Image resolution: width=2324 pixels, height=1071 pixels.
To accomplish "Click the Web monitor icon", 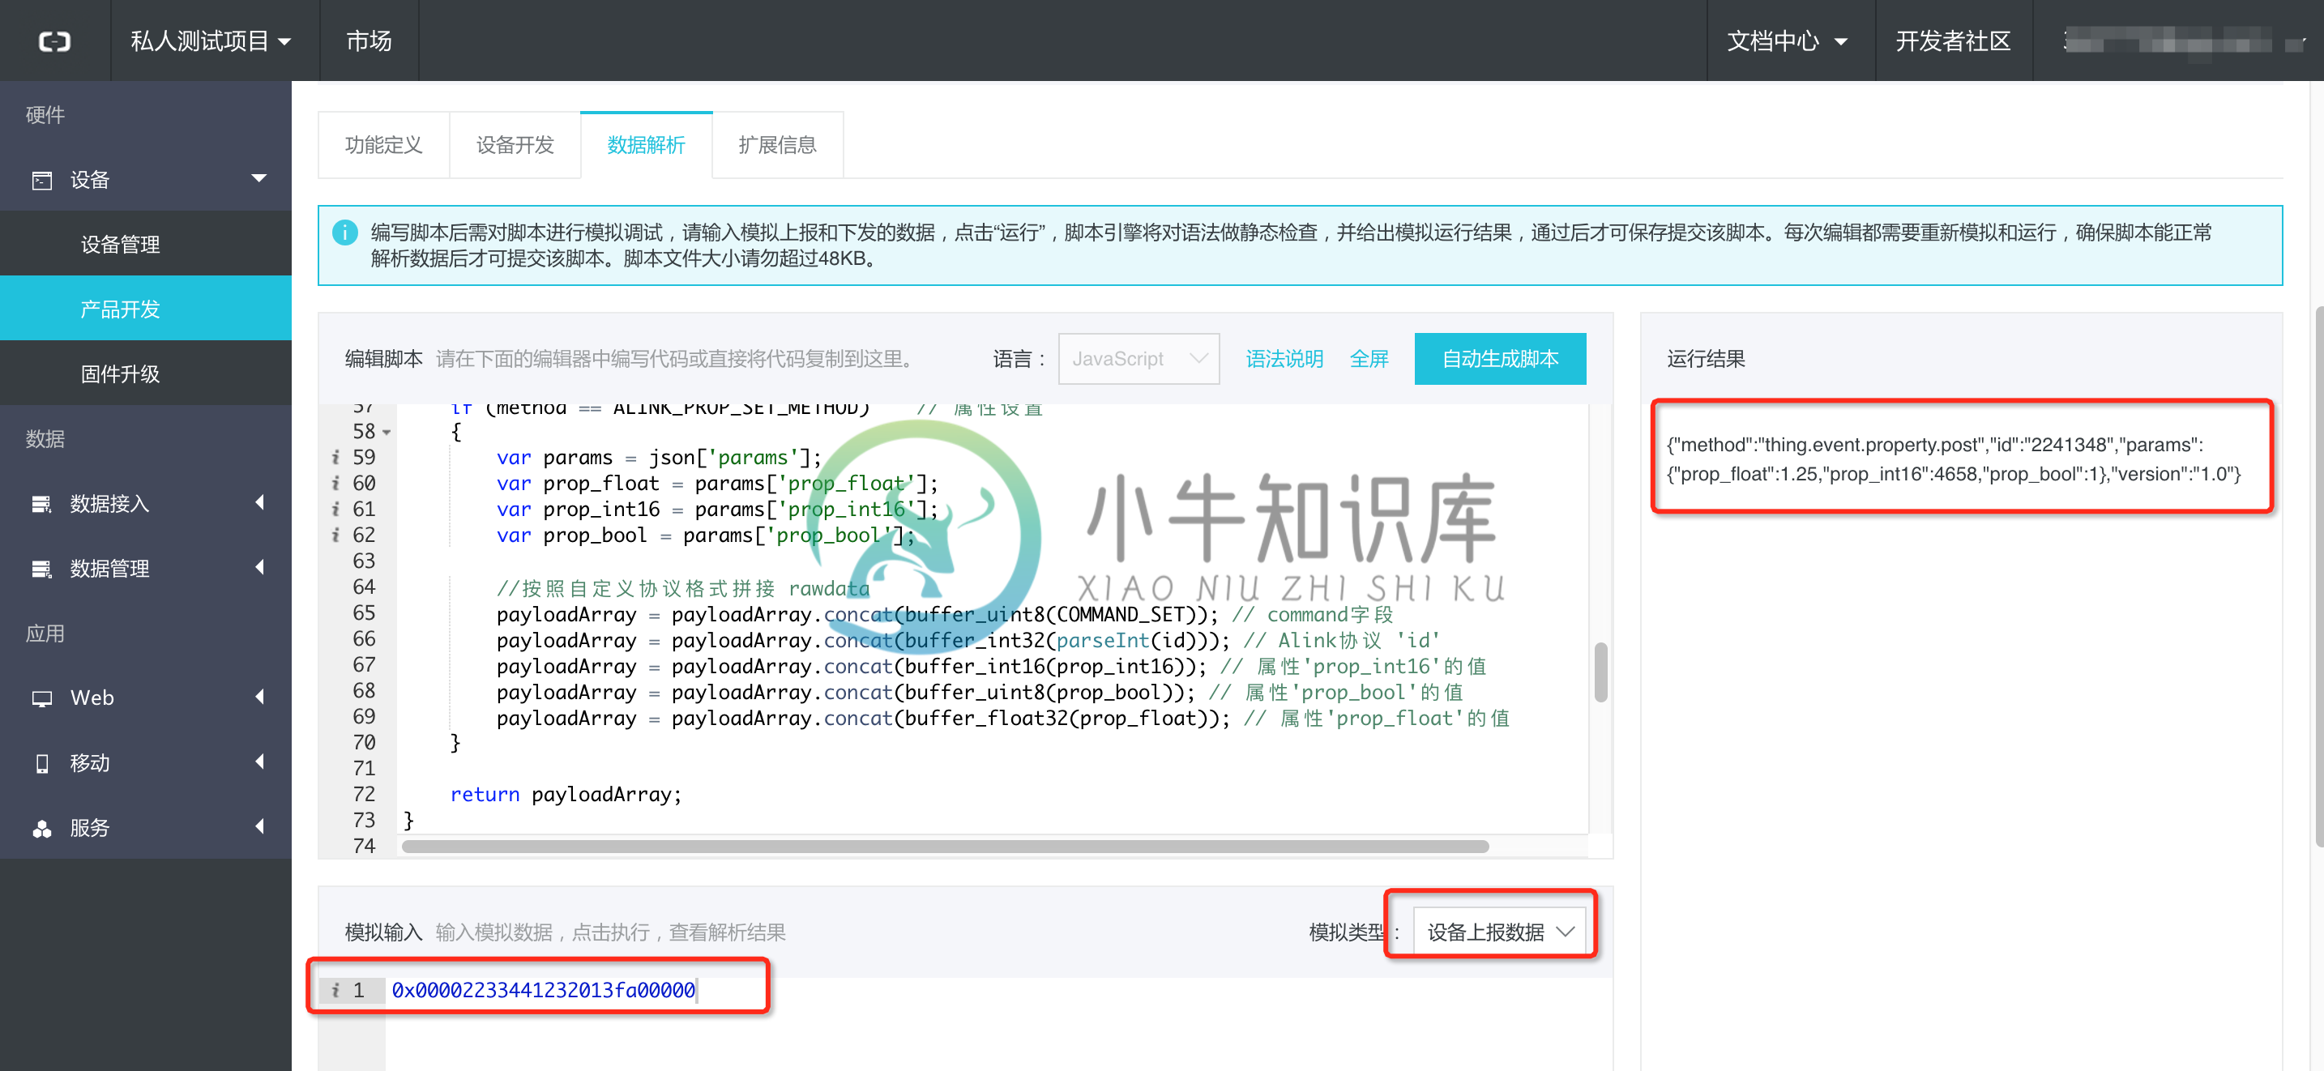I will (41, 698).
